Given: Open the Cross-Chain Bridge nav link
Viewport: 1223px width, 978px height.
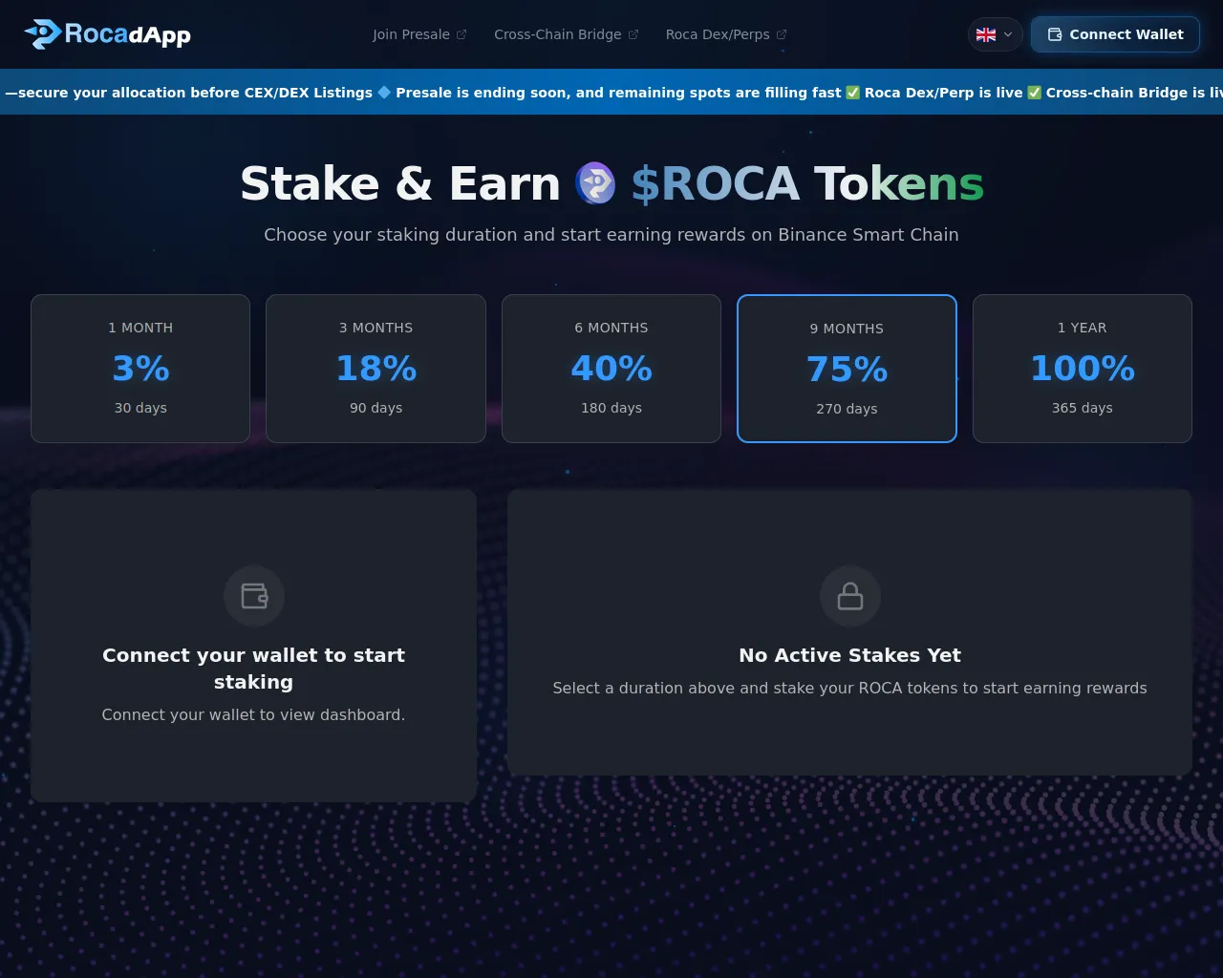Looking at the screenshot, I should (558, 34).
